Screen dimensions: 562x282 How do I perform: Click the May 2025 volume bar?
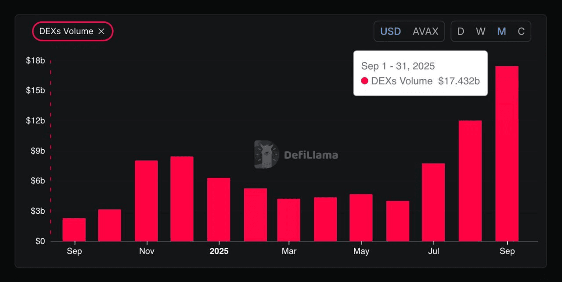pyautogui.click(x=361, y=217)
